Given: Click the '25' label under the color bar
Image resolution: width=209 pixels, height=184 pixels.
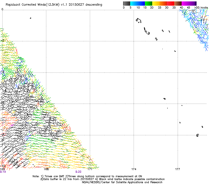Looking at the screenshot, I should pyautogui.click(x=160, y=7).
